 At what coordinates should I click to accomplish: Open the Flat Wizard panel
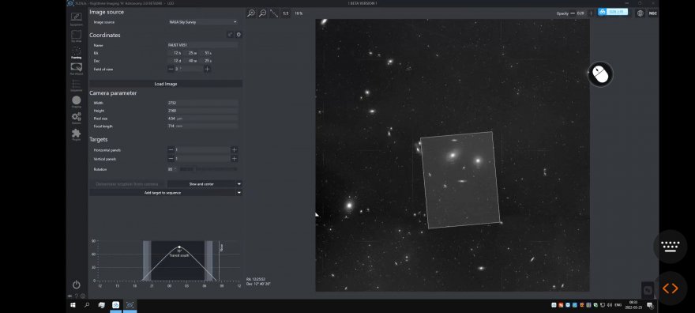tap(77, 68)
